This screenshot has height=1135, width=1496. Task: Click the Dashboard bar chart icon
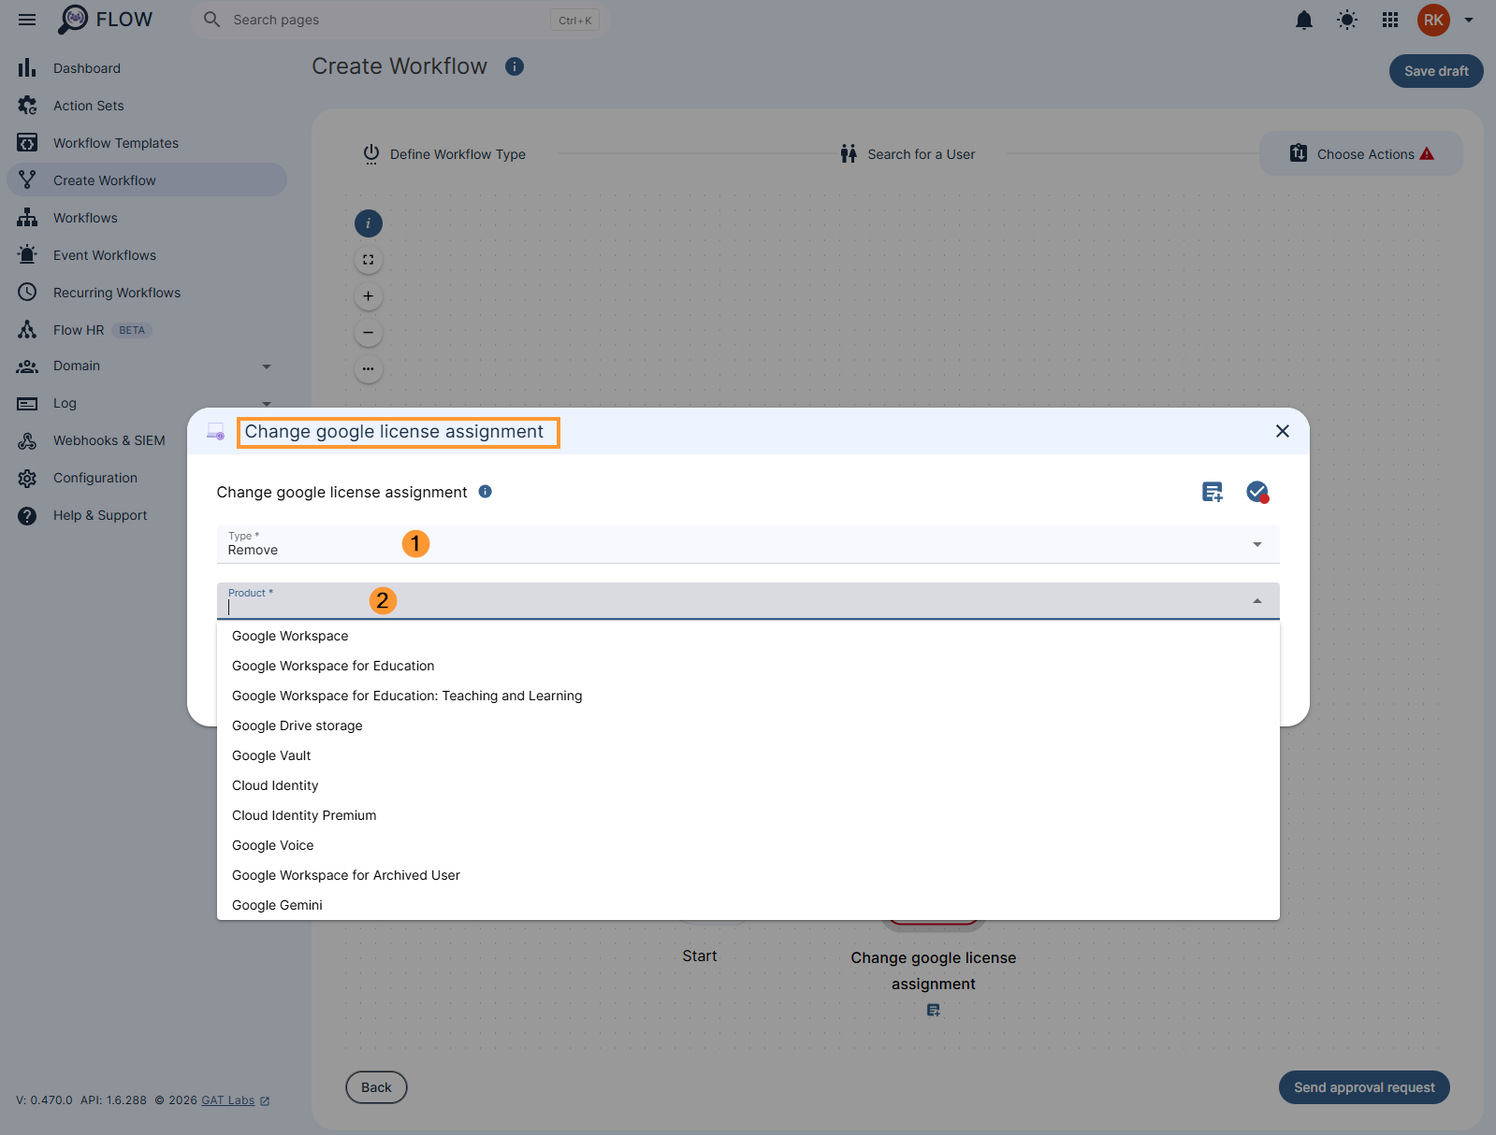(x=27, y=68)
